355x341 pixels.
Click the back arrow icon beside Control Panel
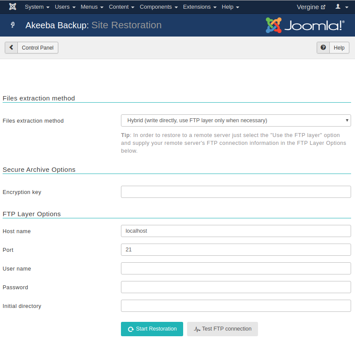11,47
